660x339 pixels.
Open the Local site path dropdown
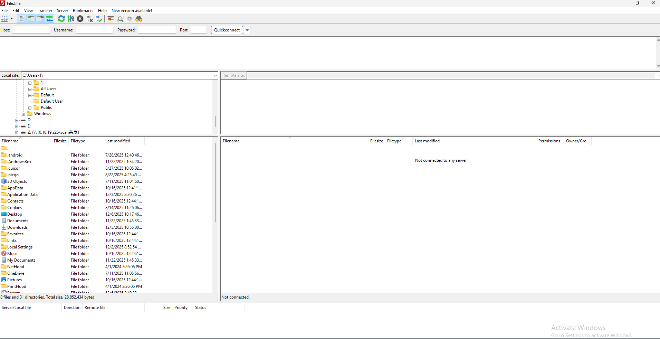pos(215,75)
